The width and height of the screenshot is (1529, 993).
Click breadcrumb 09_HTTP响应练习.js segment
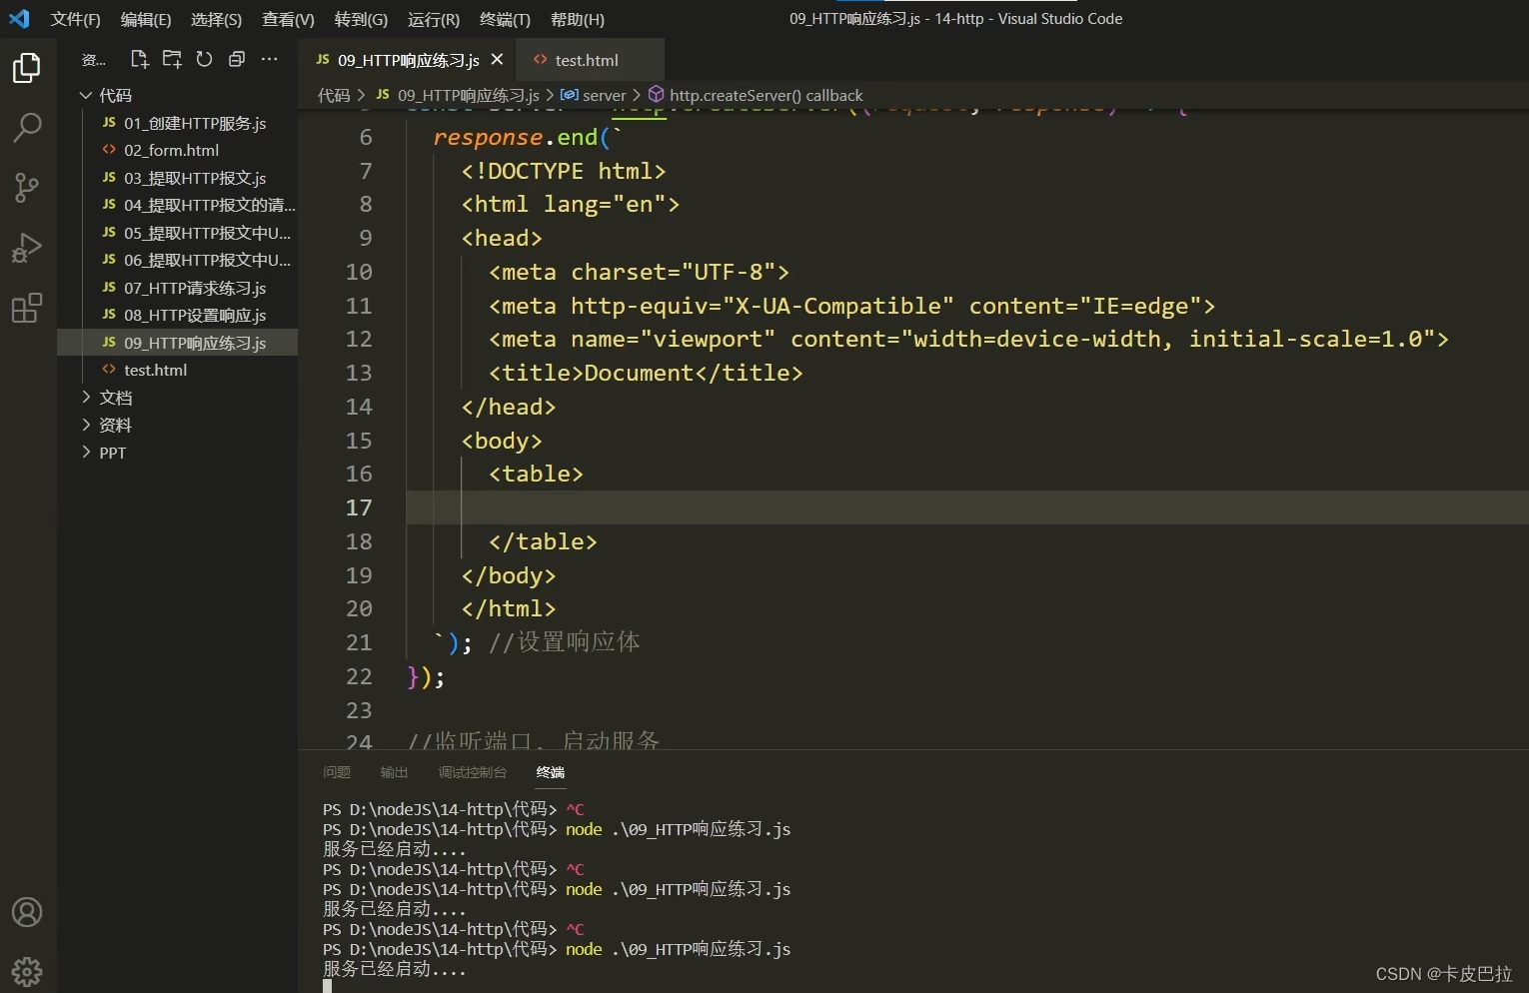[x=458, y=95]
